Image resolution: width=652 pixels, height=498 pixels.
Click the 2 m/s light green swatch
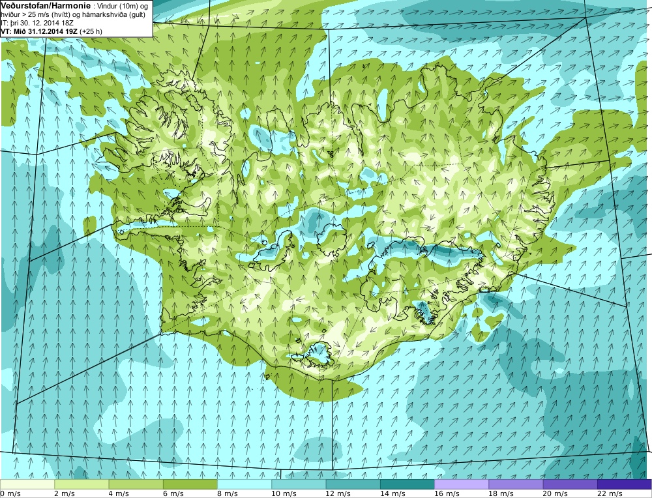tap(81, 484)
